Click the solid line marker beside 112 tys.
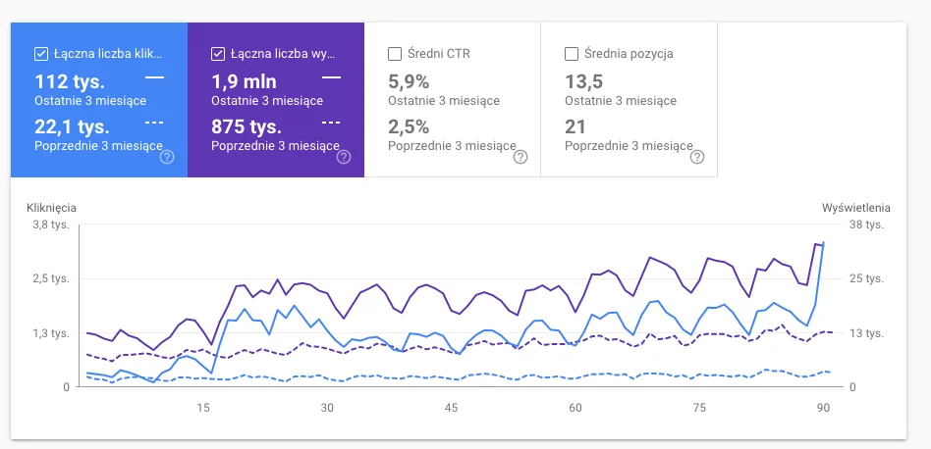This screenshot has width=931, height=449. (154, 76)
